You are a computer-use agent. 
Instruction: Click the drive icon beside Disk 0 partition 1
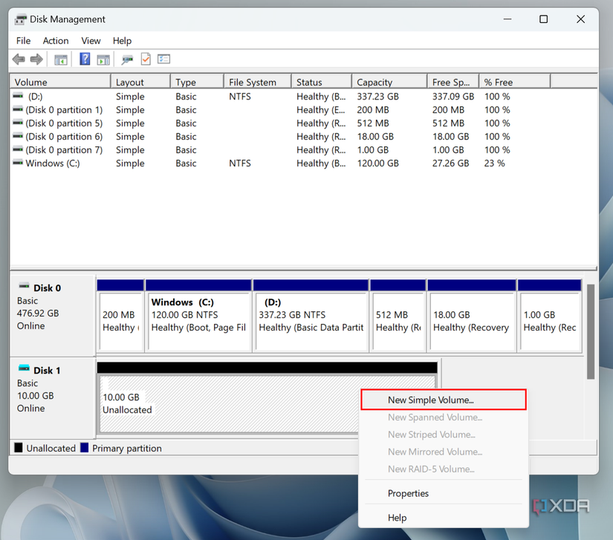18,109
